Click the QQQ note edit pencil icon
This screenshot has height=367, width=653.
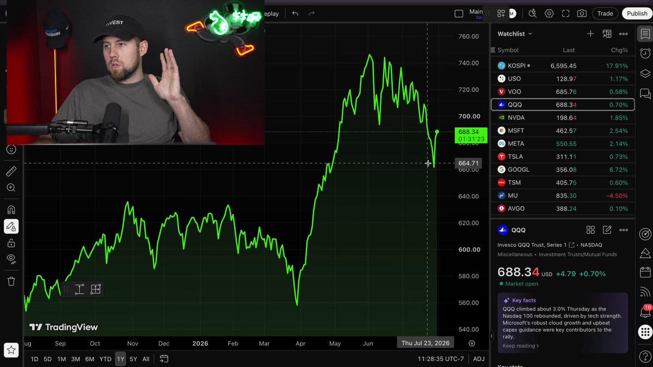tap(607, 230)
